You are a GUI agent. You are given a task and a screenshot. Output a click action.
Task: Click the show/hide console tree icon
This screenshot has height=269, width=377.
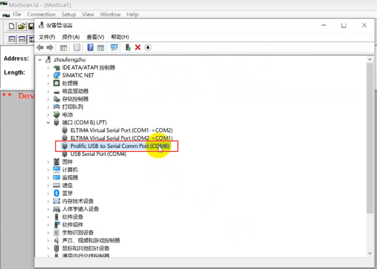coord(64,47)
